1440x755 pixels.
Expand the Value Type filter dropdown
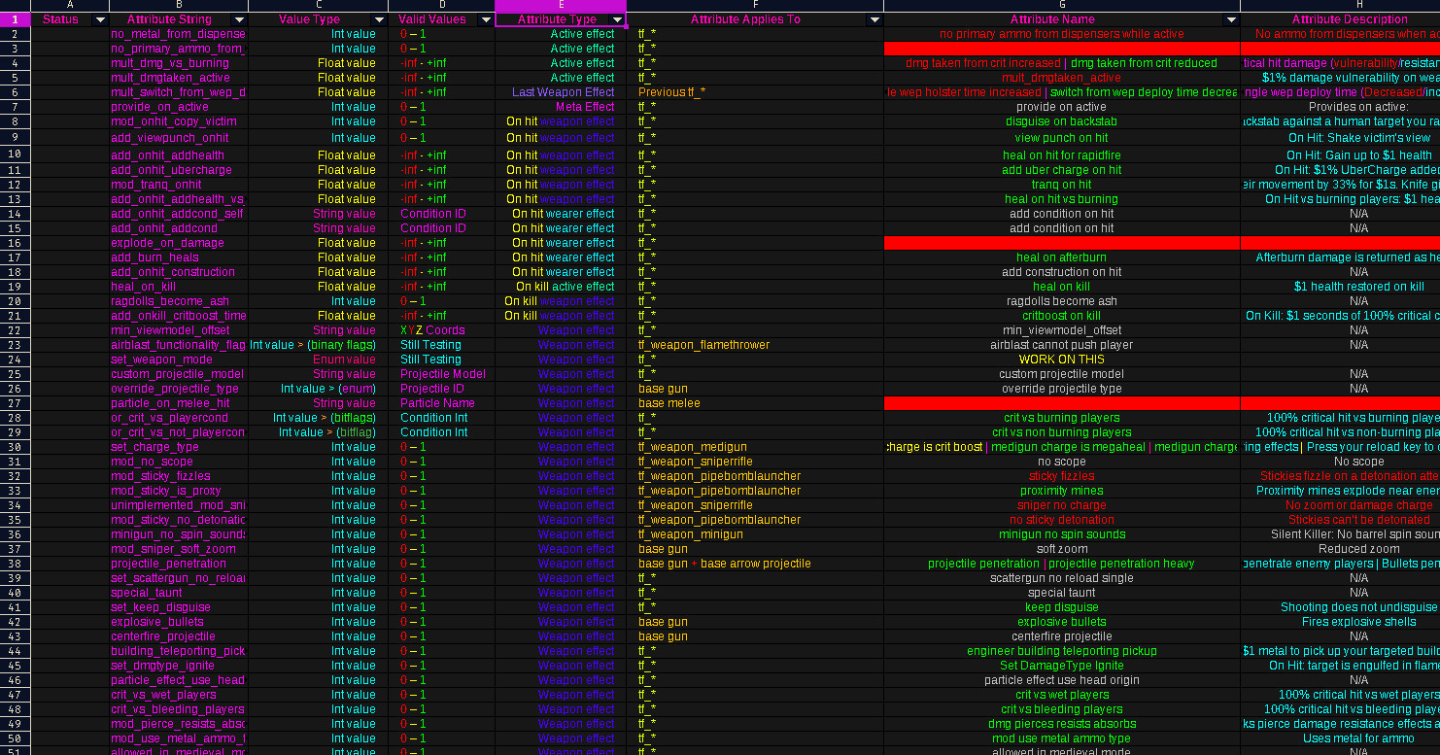(379, 19)
